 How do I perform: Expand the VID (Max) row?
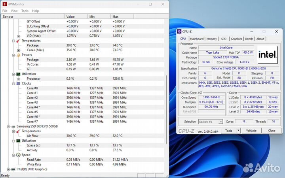point(18,36)
